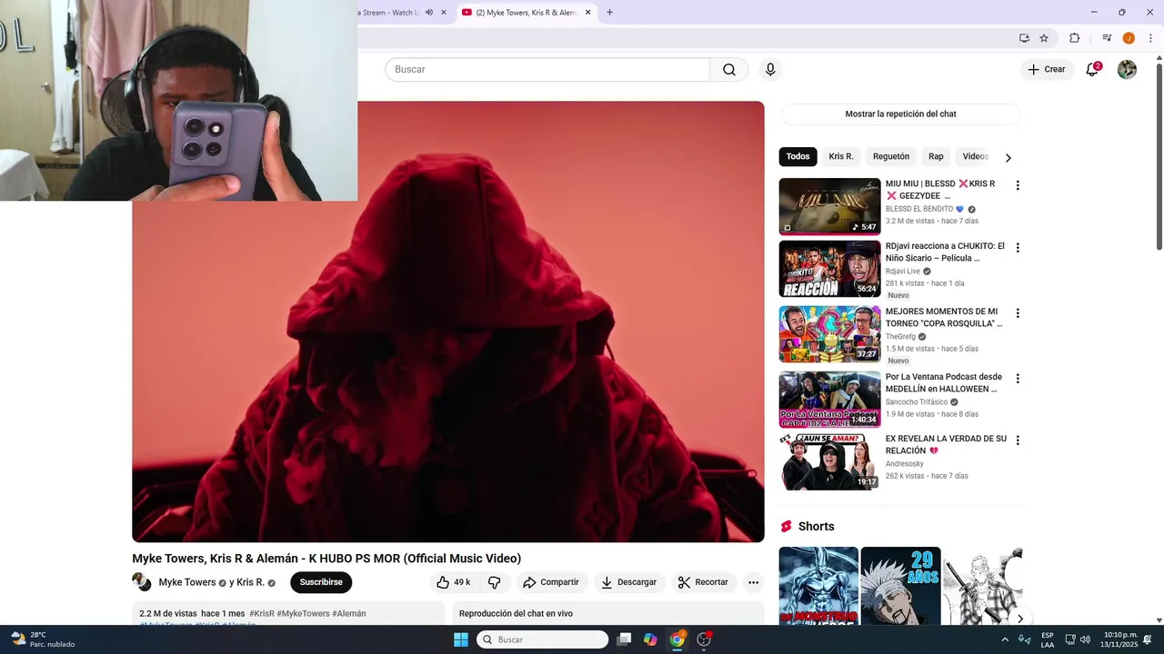Select the Todos filter chip

pyautogui.click(x=798, y=156)
